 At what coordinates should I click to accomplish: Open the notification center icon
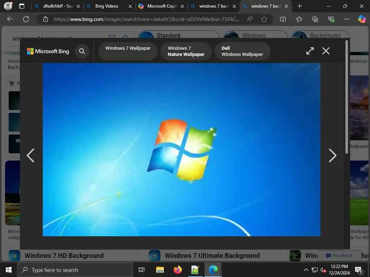click(358, 270)
